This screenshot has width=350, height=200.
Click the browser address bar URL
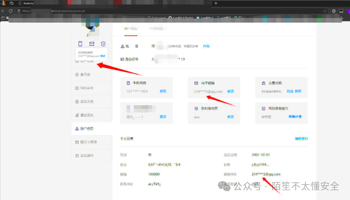point(54,11)
